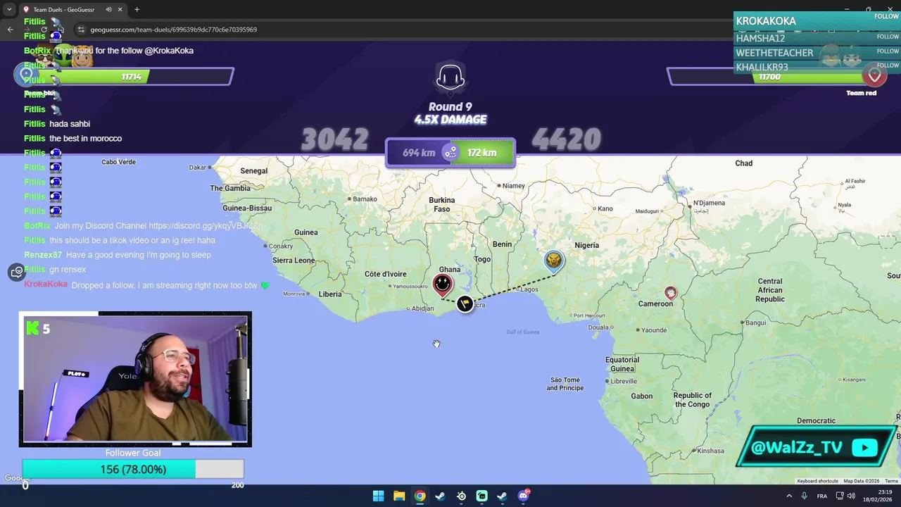Reload the GeoGuessr page
The width and height of the screenshot is (901, 507).
pos(44,30)
